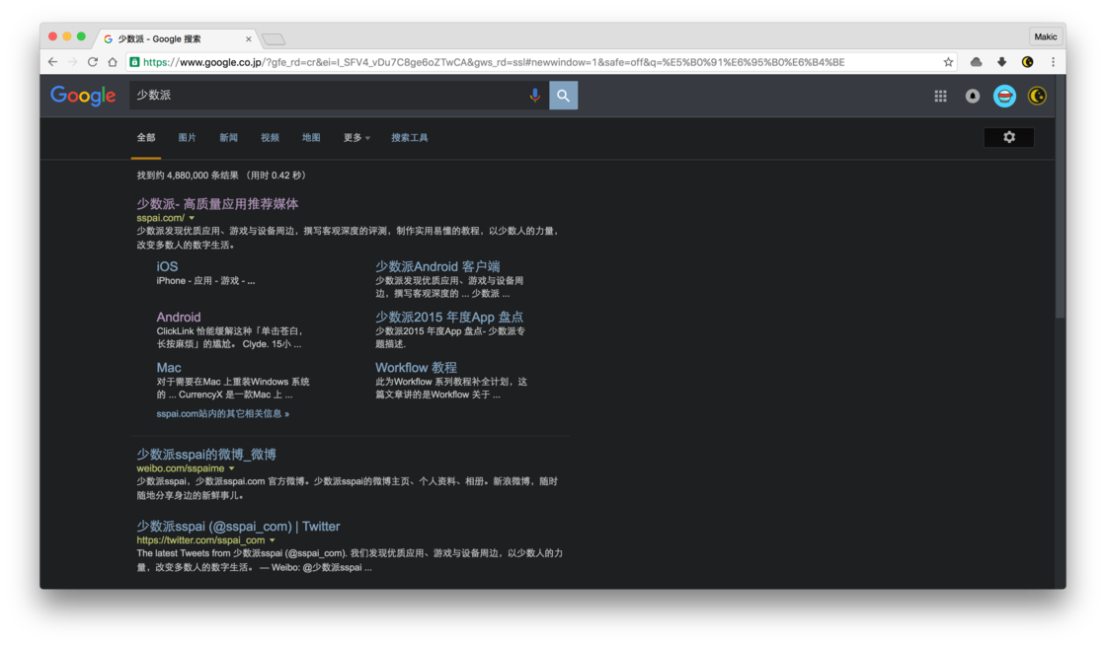Open a new tab
Image resolution: width=1106 pixels, height=646 pixels.
pos(274,38)
